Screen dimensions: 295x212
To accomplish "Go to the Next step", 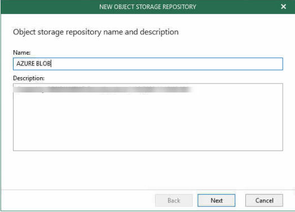I will click(x=217, y=200).
